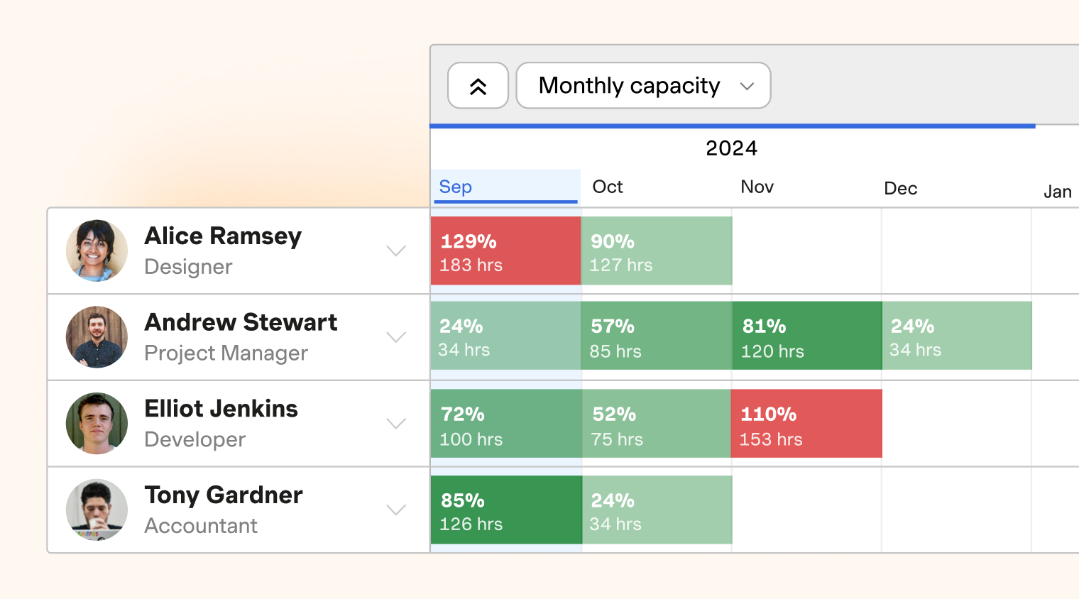Open Alice Ramsey's overloaded 129% September cell
Image resolution: width=1079 pixels, height=599 pixels.
coord(505,251)
